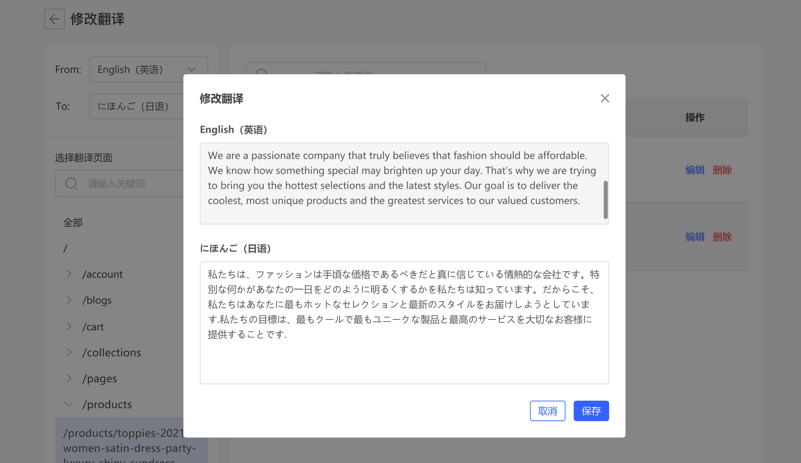801x463 pixels.
Task: Expand the /blogs tree node
Action: (69, 300)
